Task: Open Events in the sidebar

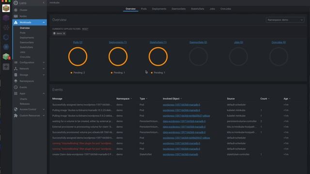Action: 23,87
